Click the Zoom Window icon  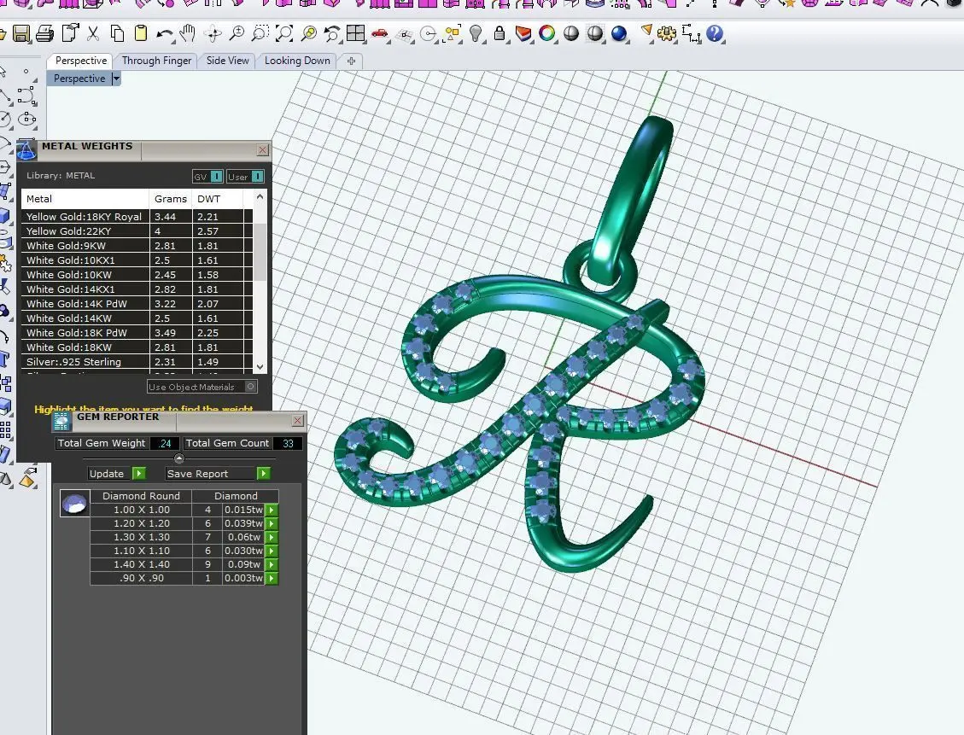(x=260, y=33)
